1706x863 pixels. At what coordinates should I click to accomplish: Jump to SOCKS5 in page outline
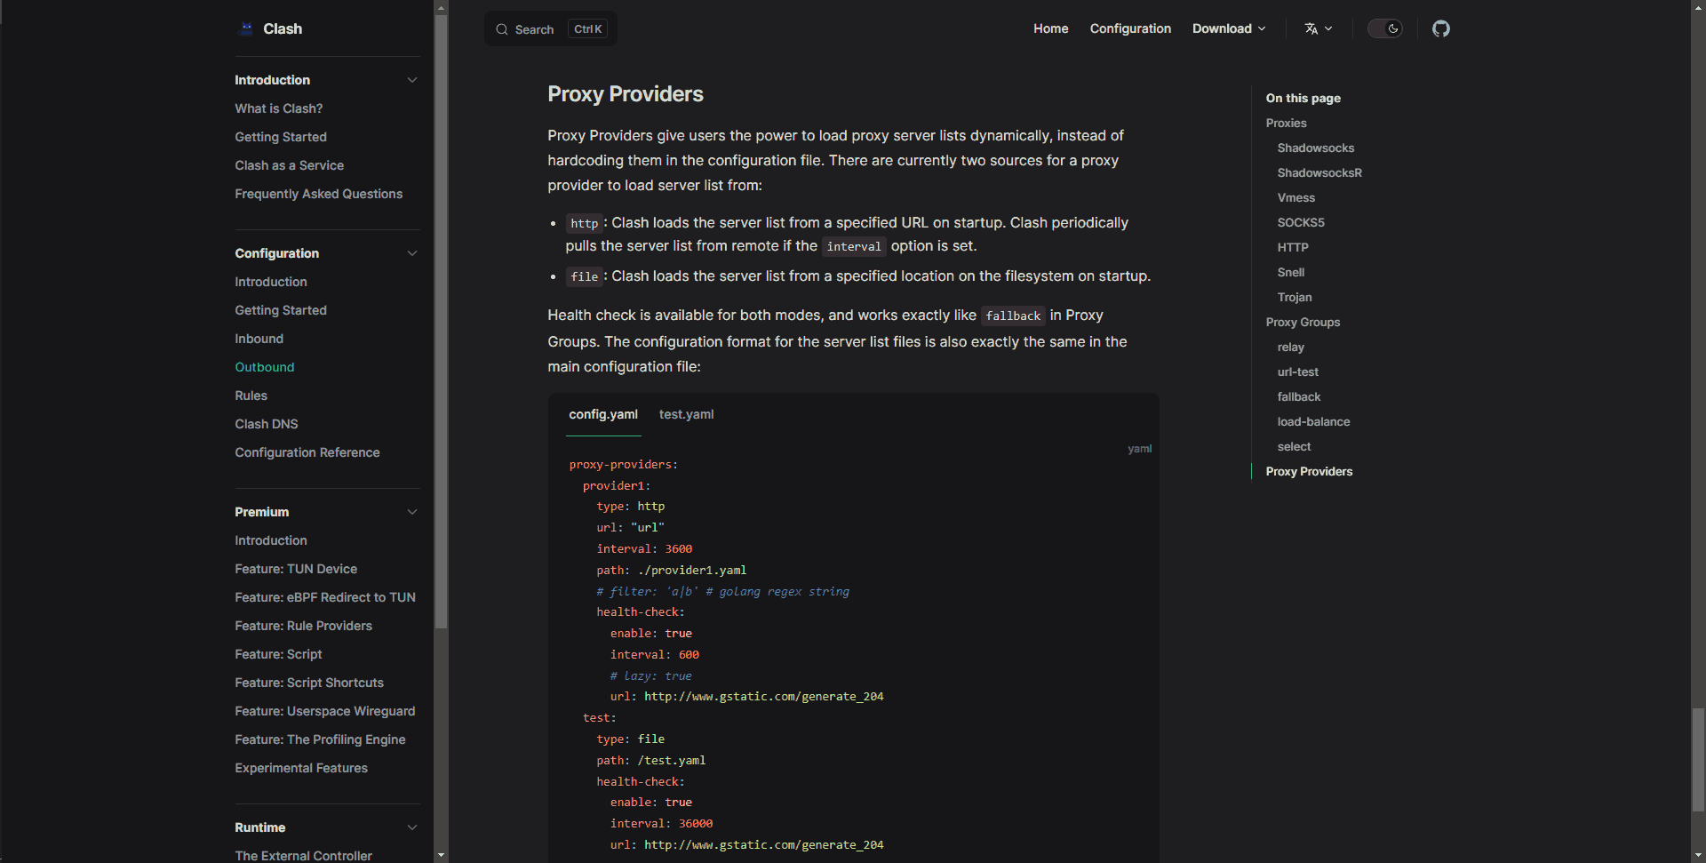[x=1301, y=222]
